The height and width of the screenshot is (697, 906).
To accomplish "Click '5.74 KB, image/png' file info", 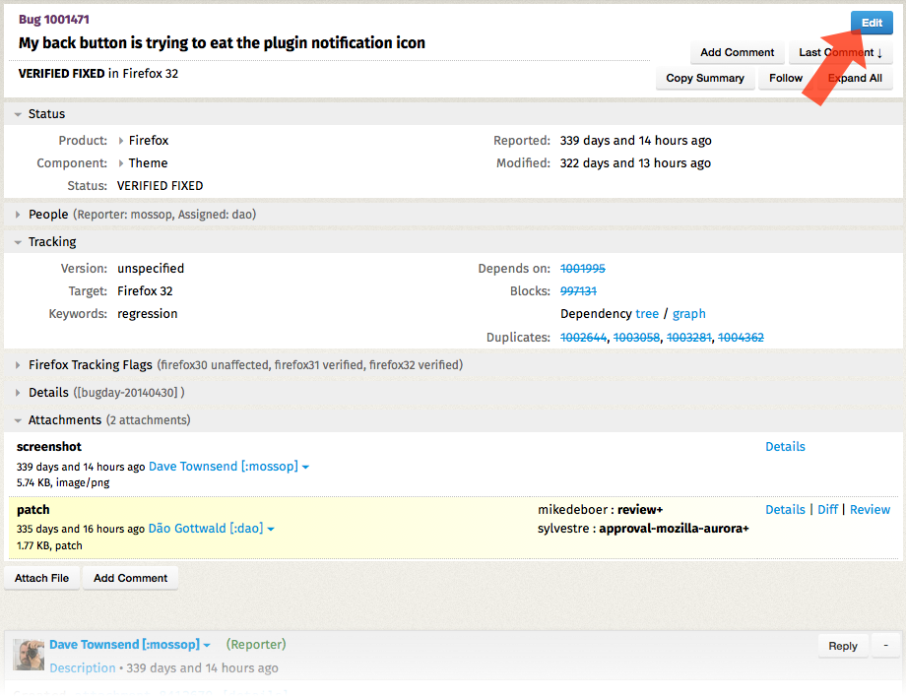I will click(63, 482).
